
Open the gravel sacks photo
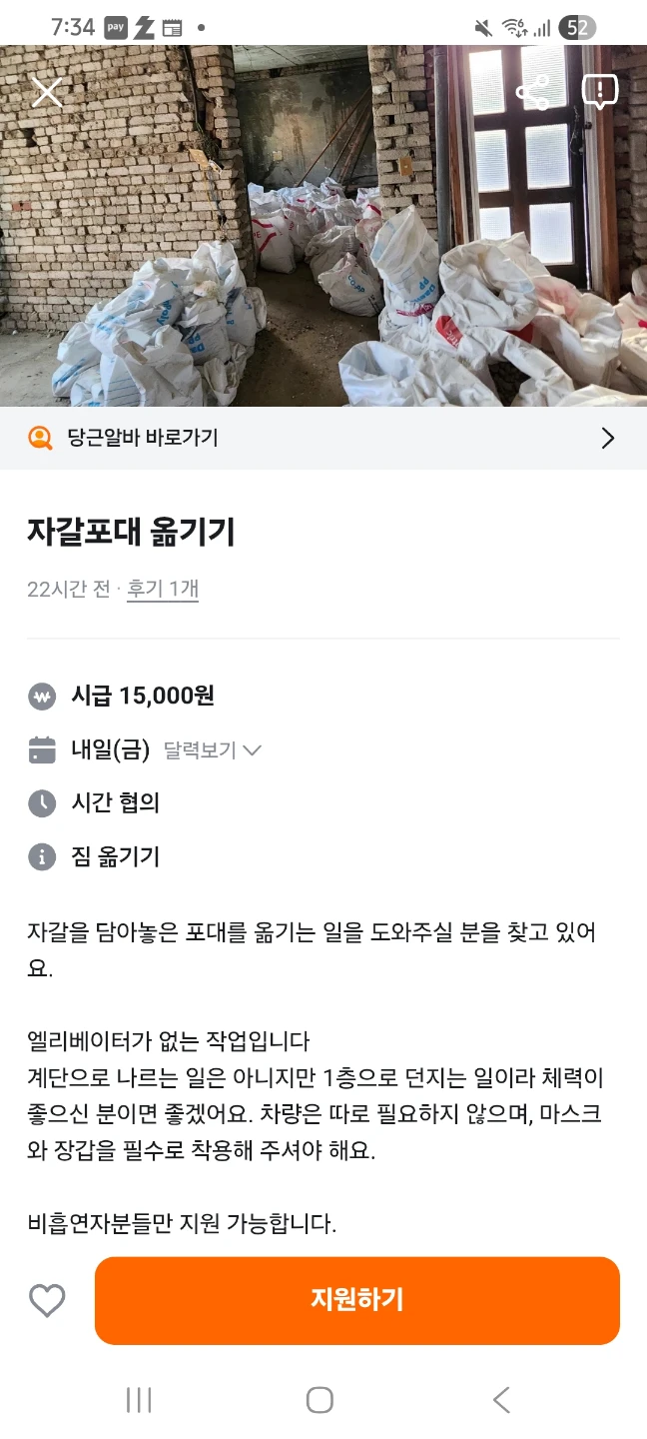[323, 225]
